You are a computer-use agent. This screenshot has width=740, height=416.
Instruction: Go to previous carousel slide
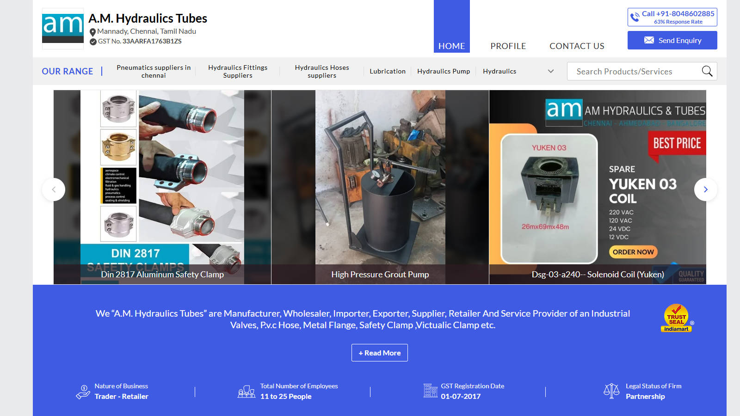(54, 190)
